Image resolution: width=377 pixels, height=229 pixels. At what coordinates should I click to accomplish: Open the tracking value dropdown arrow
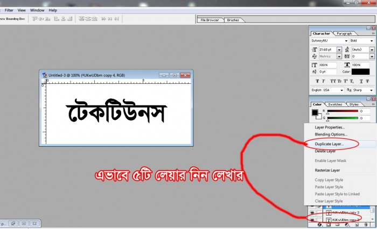(x=372, y=56)
